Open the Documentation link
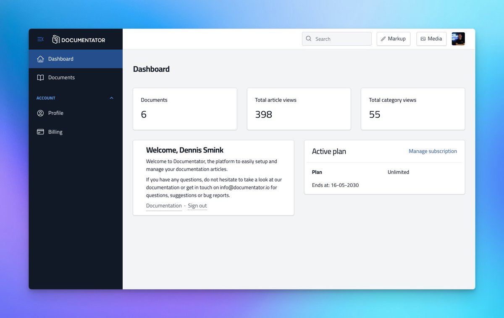This screenshot has width=504, height=318. [x=163, y=205]
